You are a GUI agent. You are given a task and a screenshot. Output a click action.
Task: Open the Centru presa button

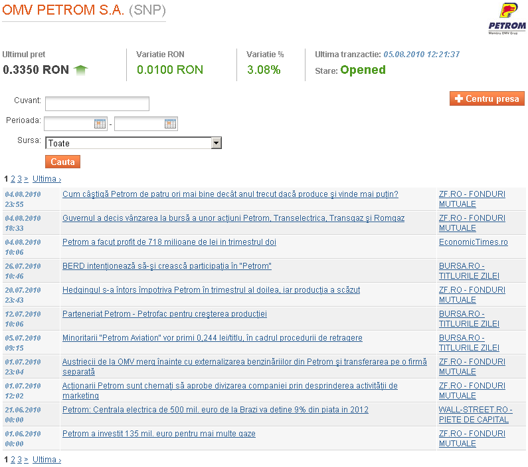(x=487, y=98)
